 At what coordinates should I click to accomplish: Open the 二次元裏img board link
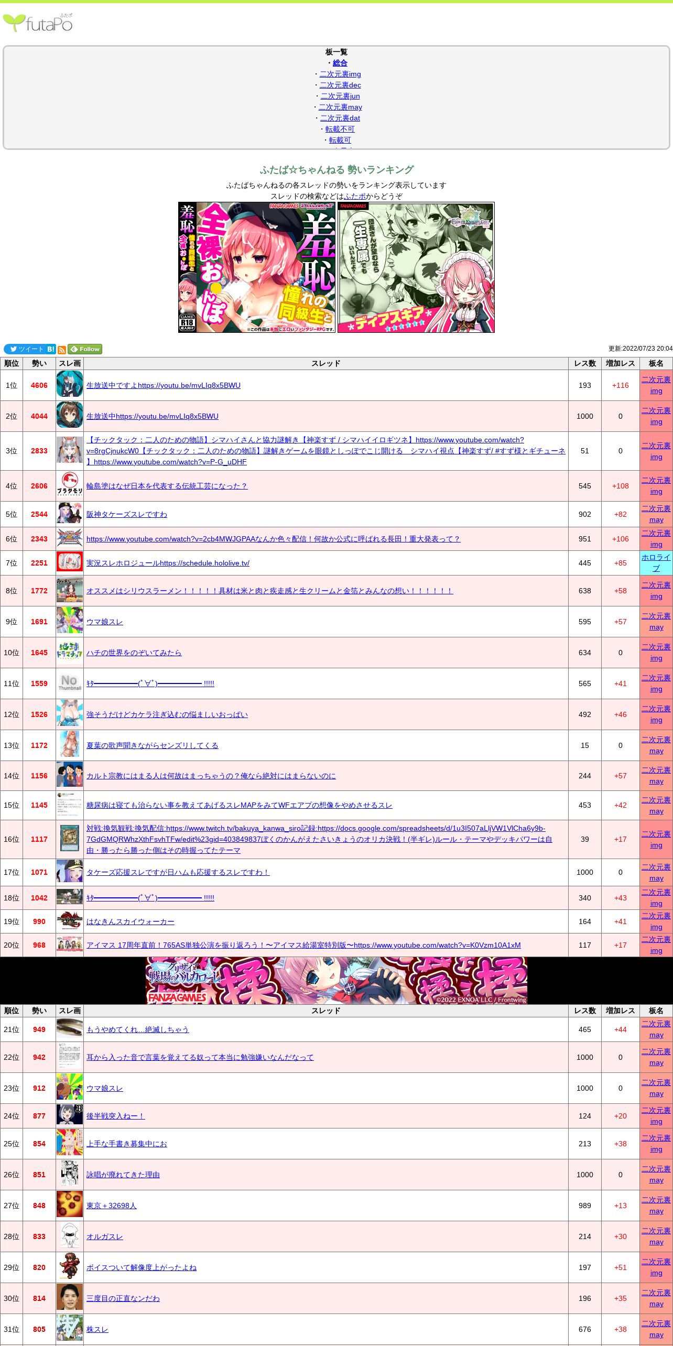coord(340,74)
